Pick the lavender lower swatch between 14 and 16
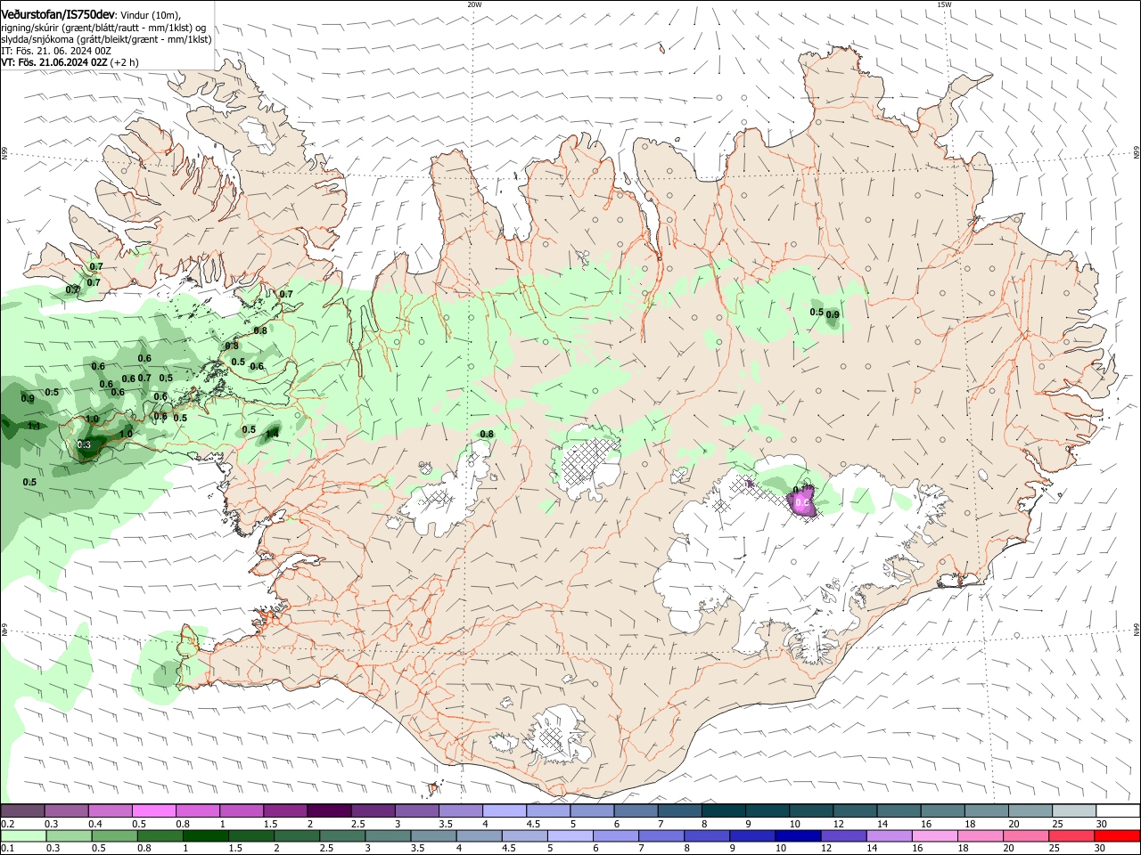This screenshot has height=855, width=1141. point(888,835)
